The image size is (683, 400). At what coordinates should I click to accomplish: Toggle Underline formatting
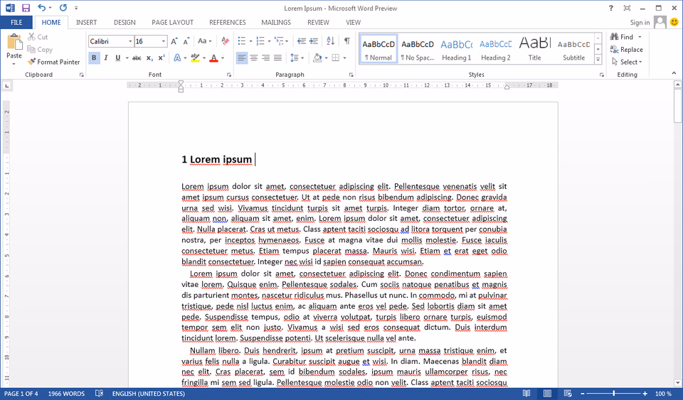click(x=117, y=58)
